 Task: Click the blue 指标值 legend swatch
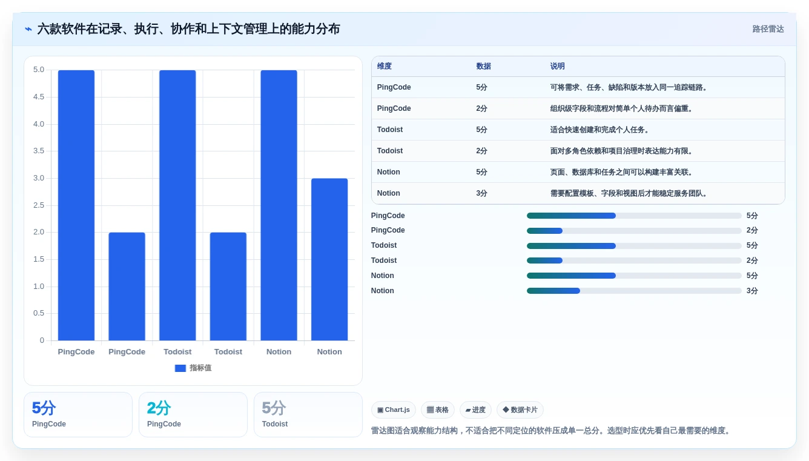coord(180,368)
